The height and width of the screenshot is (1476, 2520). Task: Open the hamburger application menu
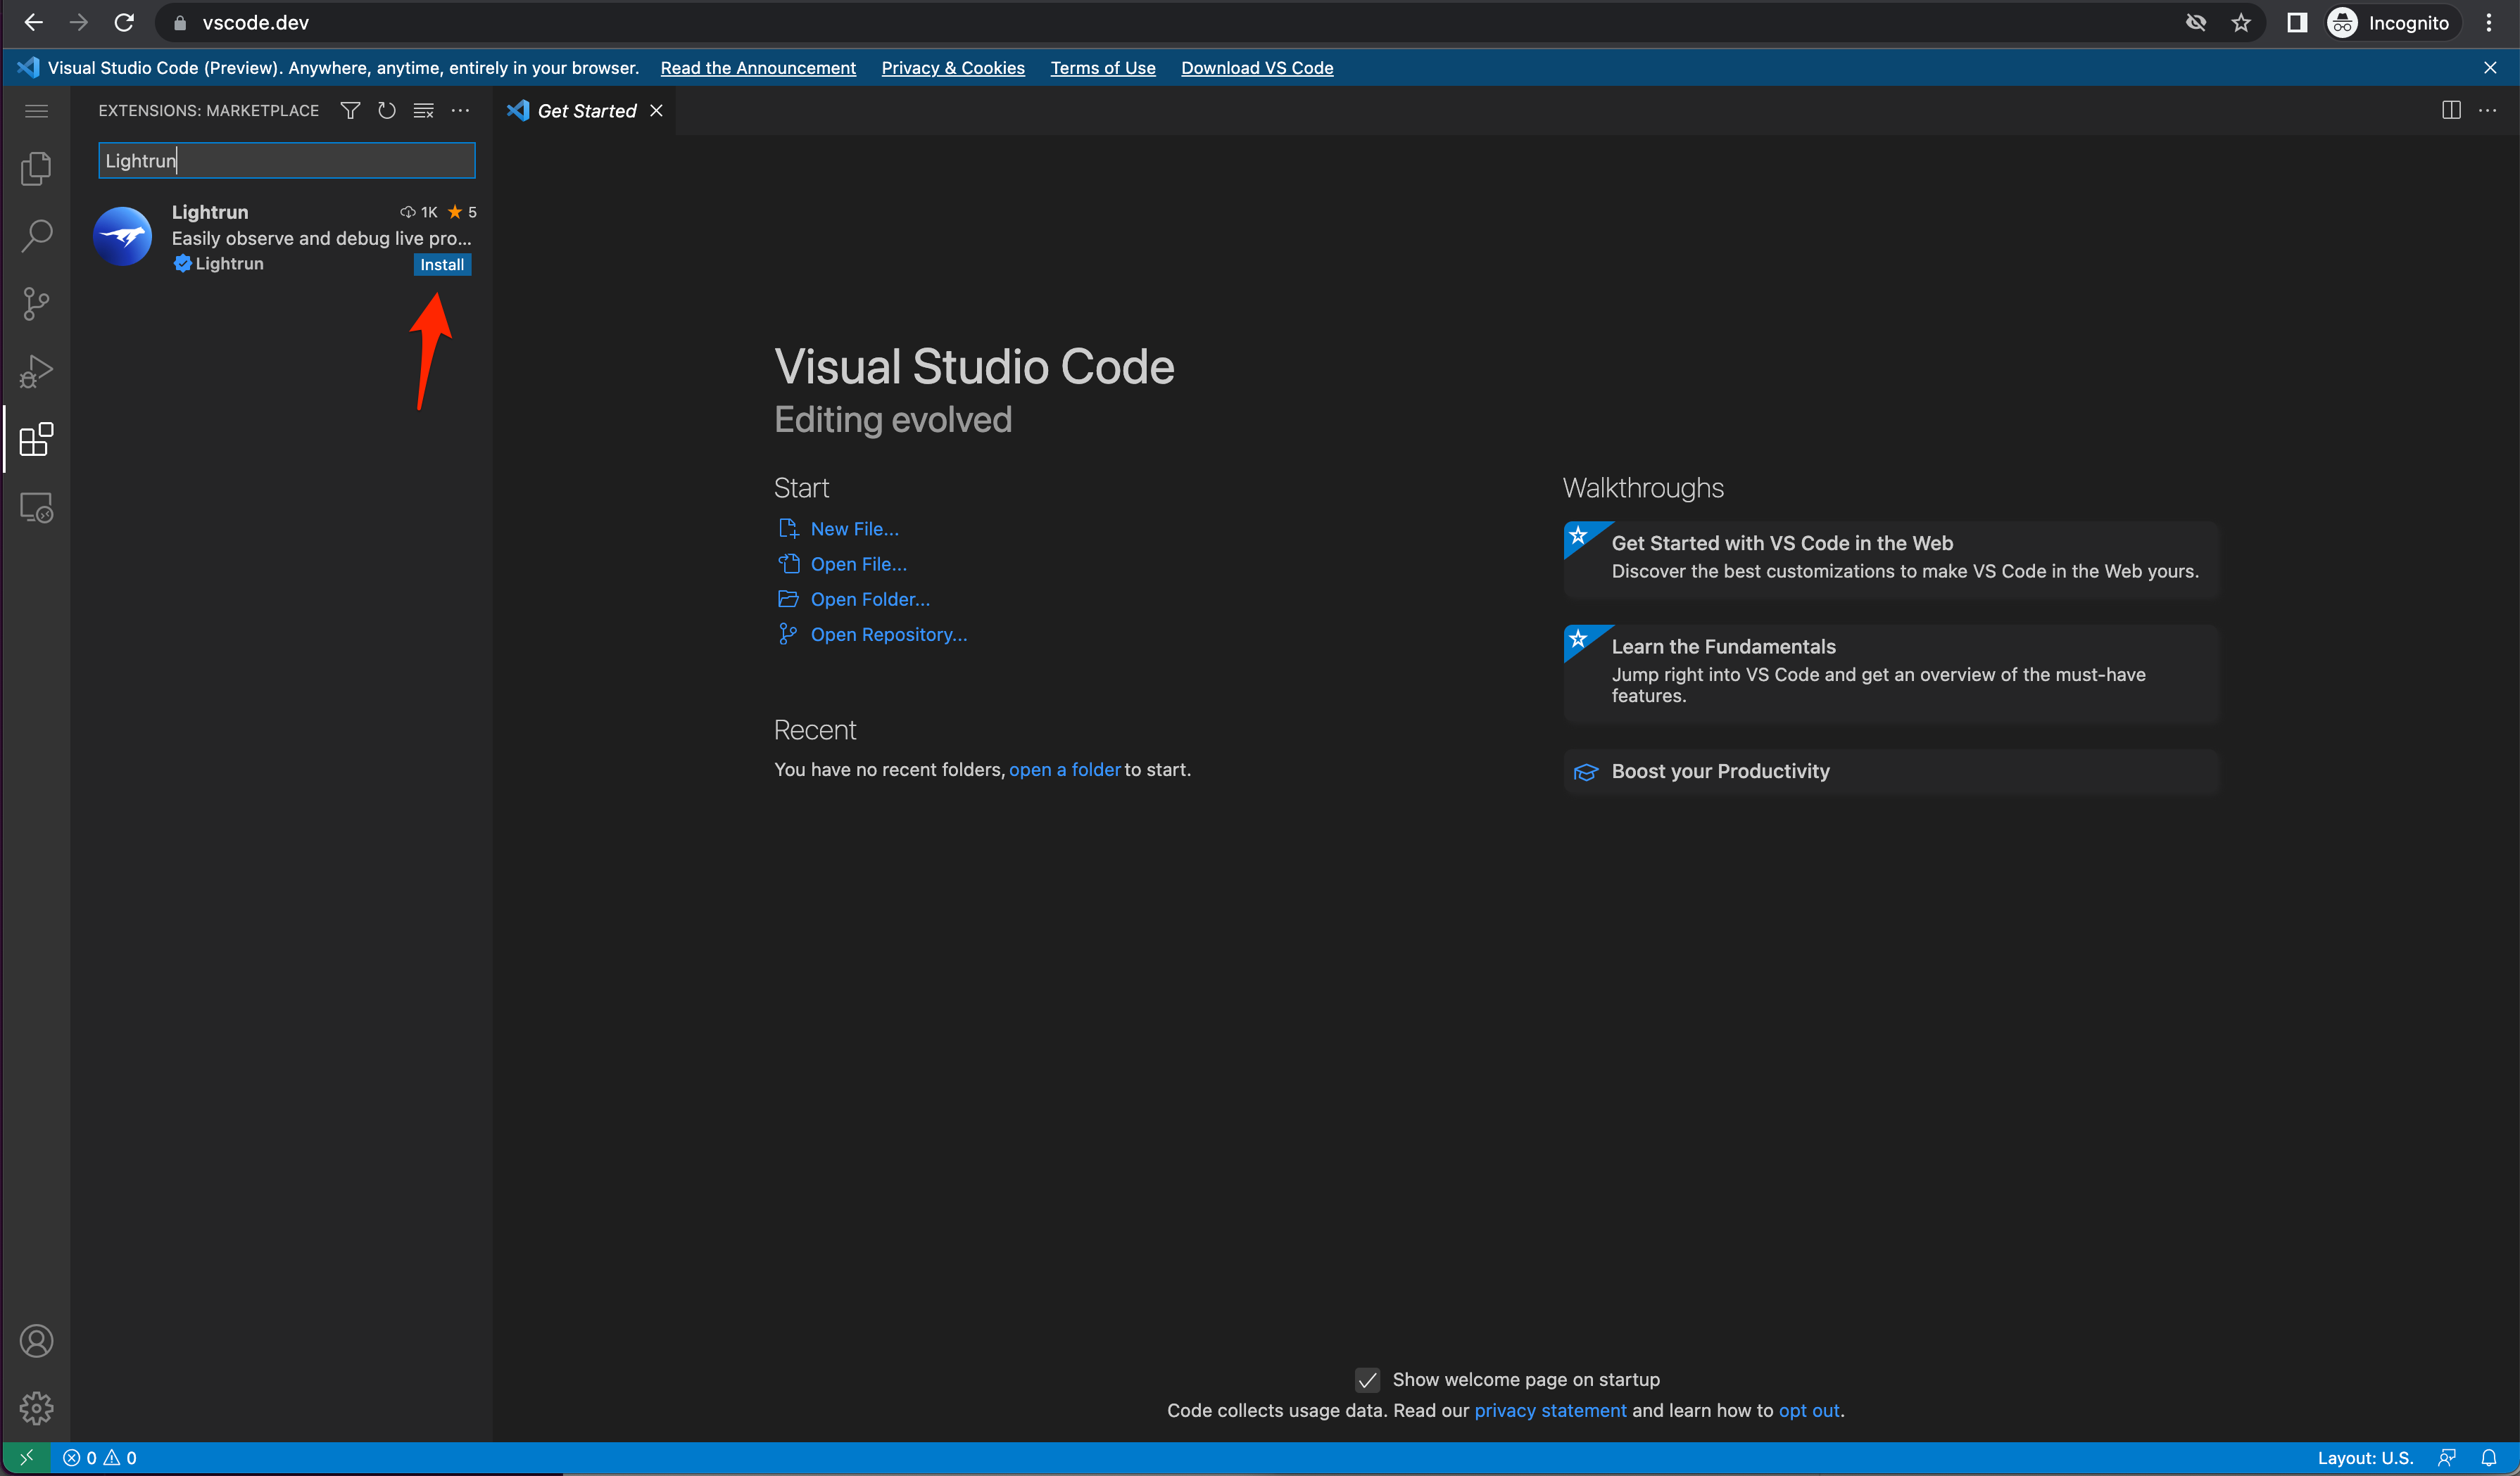click(x=36, y=111)
